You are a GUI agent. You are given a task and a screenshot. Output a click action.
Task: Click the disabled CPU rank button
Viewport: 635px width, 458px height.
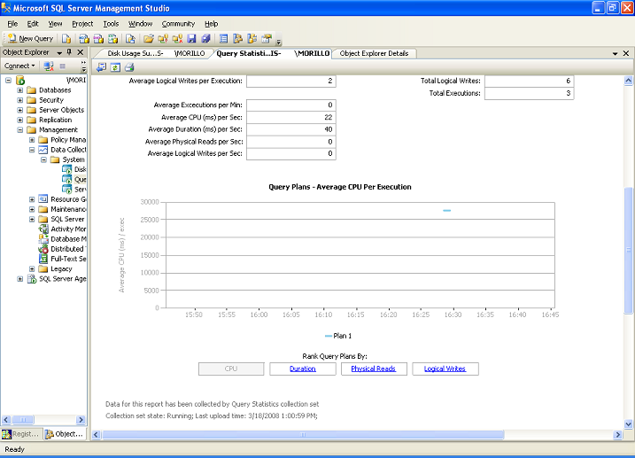click(231, 369)
